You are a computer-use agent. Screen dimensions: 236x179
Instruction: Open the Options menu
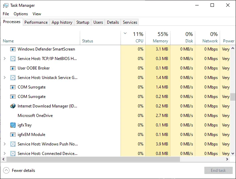click(x=21, y=14)
